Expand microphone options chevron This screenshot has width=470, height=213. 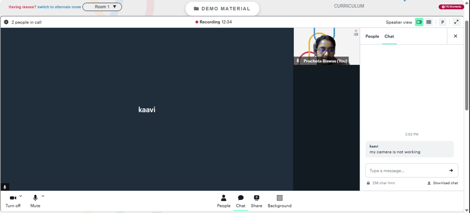[43, 196]
